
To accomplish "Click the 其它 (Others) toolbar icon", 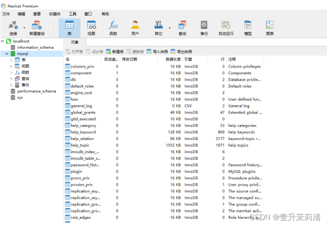I will [158, 28].
